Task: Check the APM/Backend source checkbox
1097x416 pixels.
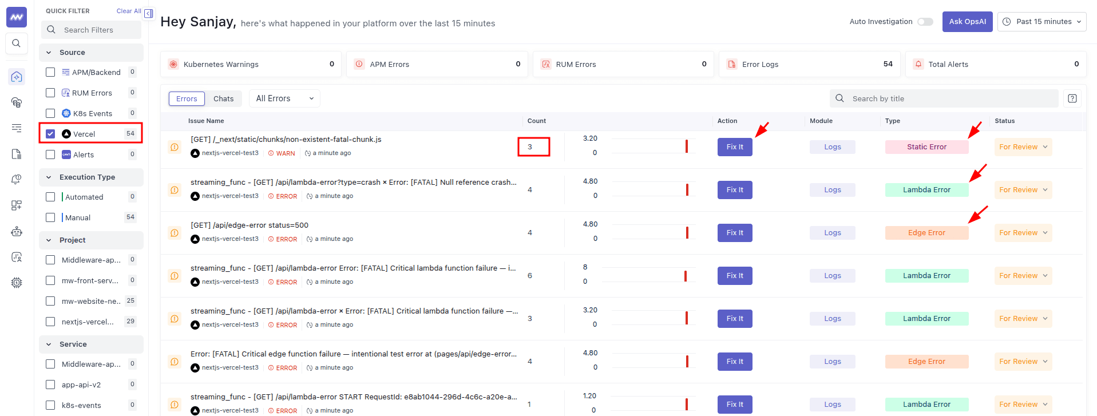Action: [x=50, y=72]
